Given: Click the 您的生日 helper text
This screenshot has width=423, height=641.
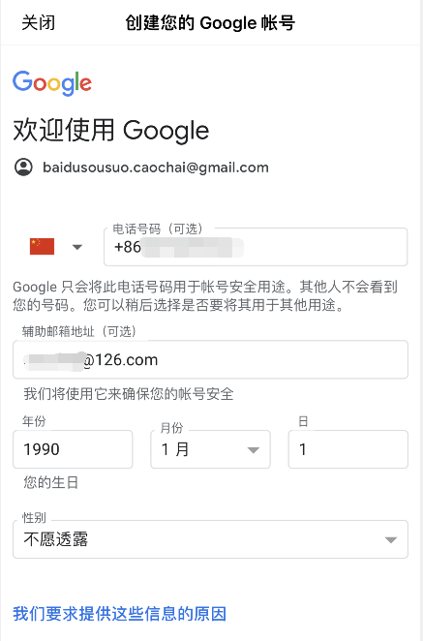Looking at the screenshot, I should (50, 483).
